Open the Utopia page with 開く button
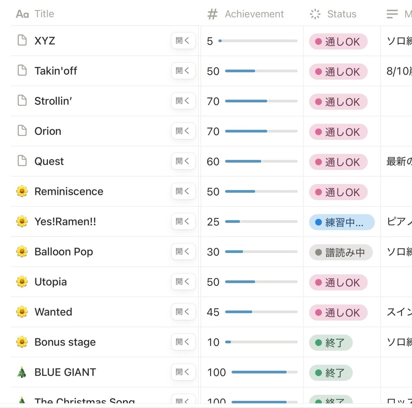This screenshot has height=408, width=412. pos(183,282)
